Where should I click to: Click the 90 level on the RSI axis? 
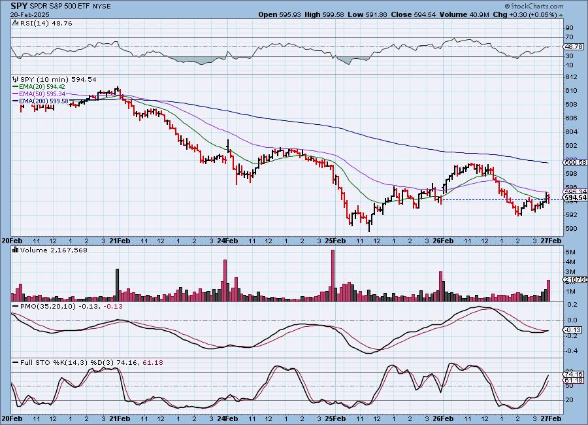point(569,27)
